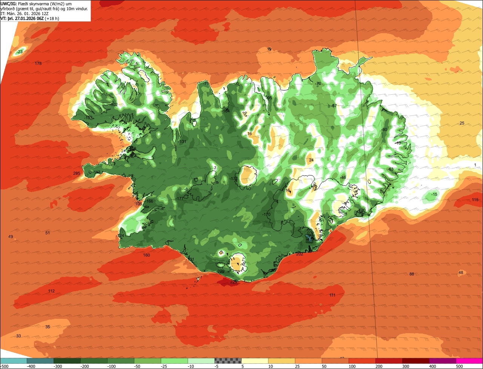Click the red-orange swatch between 100 and 200
Viewport: 483px width, 369px height.
pyautogui.click(x=362, y=361)
